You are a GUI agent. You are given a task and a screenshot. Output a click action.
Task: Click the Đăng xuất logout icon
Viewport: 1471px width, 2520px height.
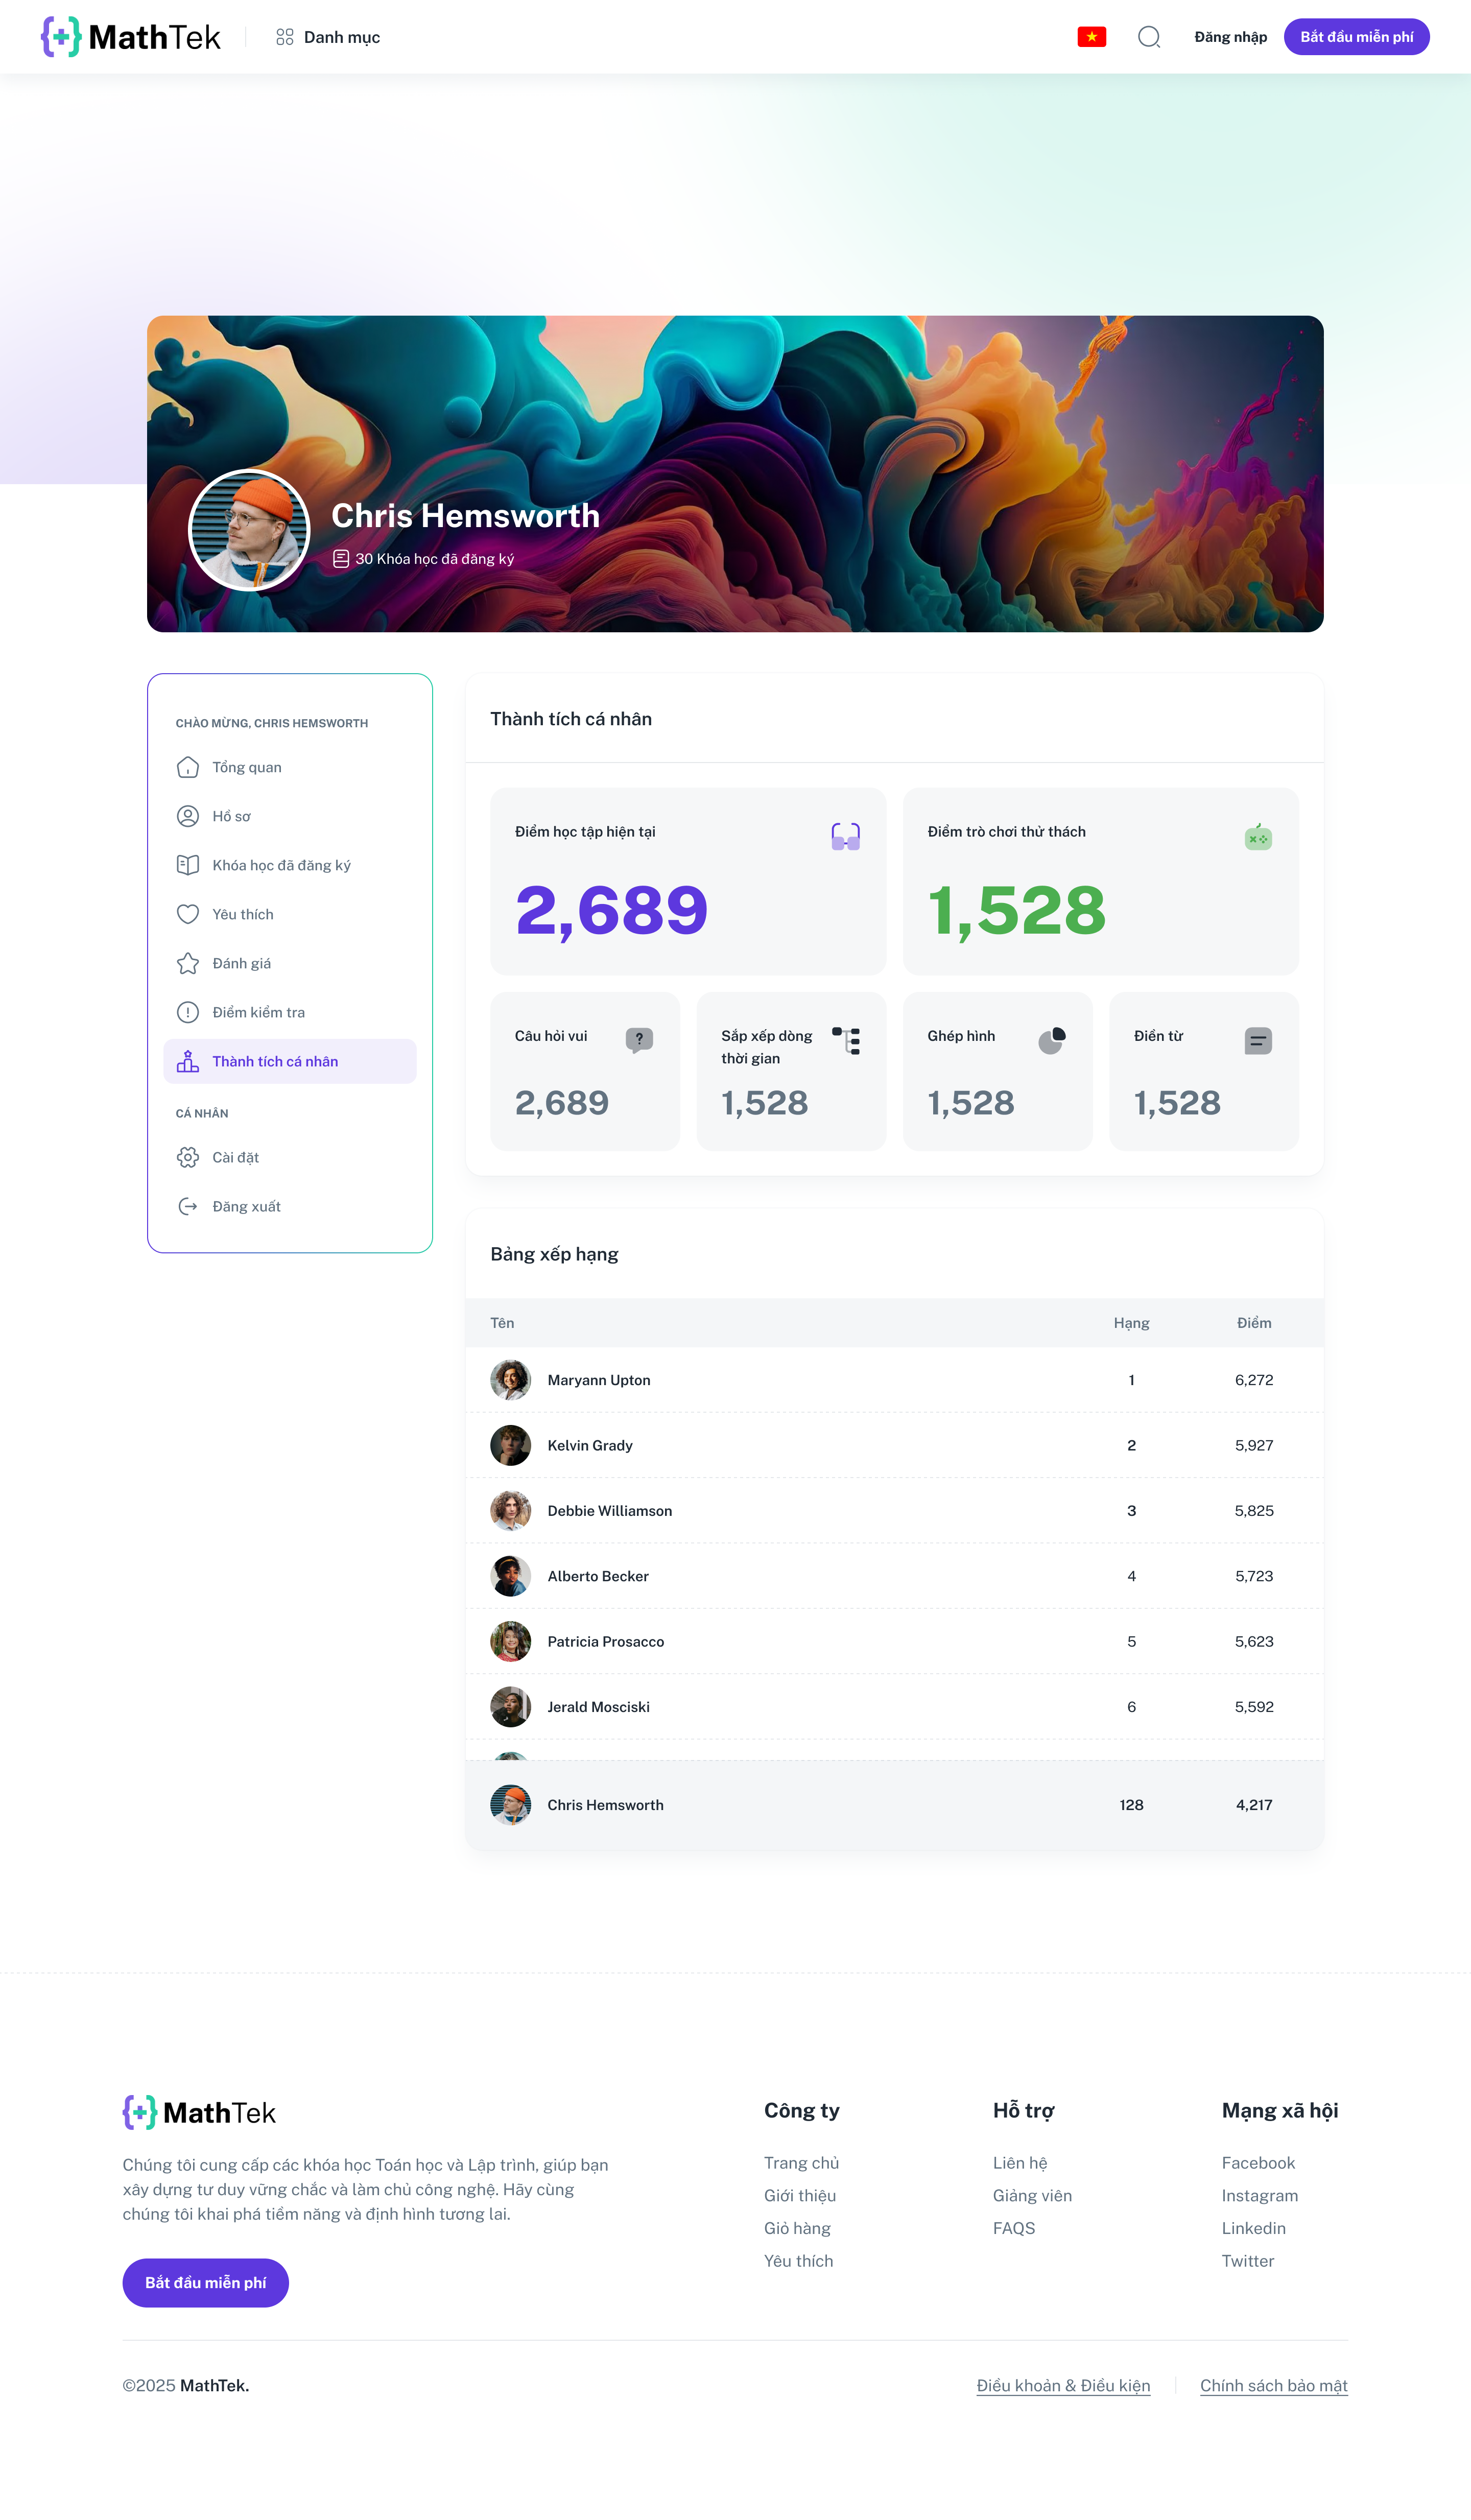[x=188, y=1206]
